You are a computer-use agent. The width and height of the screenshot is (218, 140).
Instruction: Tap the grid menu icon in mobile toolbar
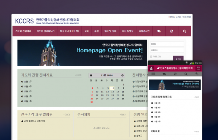(x=153, y=74)
